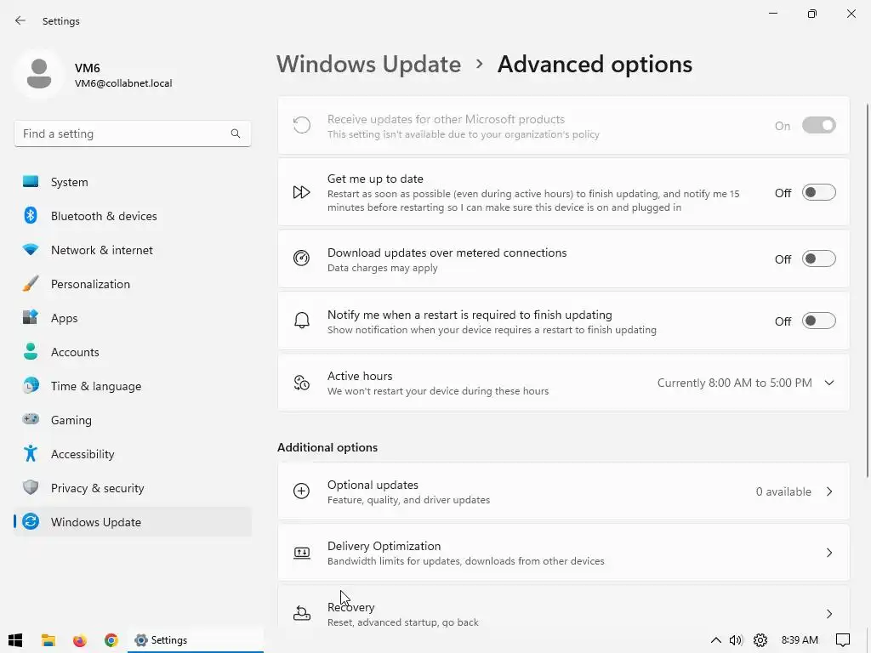Image resolution: width=871 pixels, height=653 pixels.
Task: Click 'Currently 8:00 AM to 5:00 PM' text
Action: (x=734, y=383)
